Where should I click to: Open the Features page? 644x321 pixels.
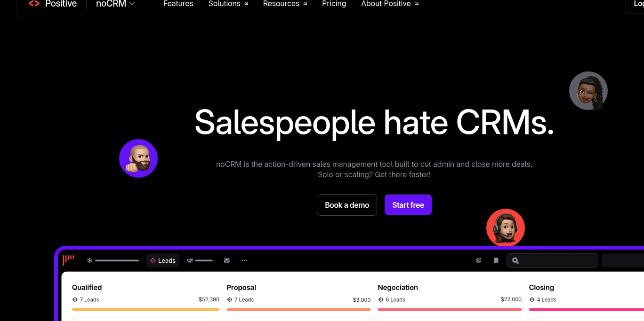point(178,4)
